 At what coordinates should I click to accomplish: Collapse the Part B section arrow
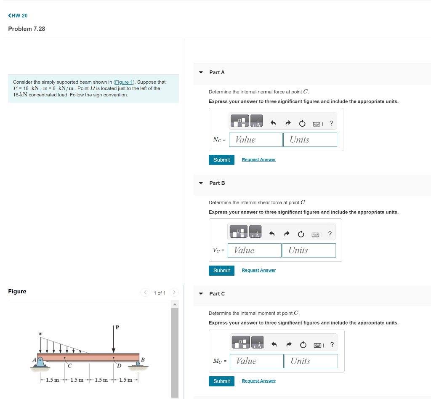(201, 183)
